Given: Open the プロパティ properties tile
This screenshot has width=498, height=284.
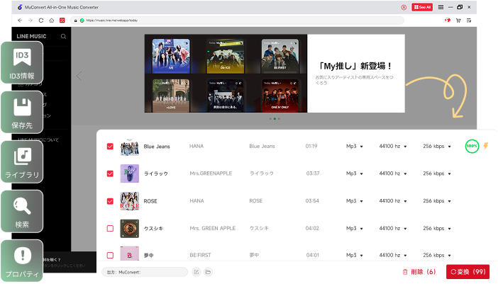Looking at the screenshot, I should pyautogui.click(x=22, y=261).
